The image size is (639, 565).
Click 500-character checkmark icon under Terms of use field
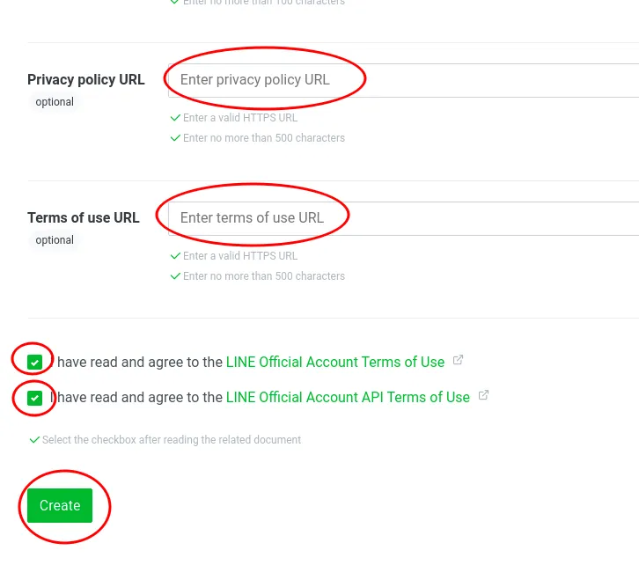click(176, 276)
